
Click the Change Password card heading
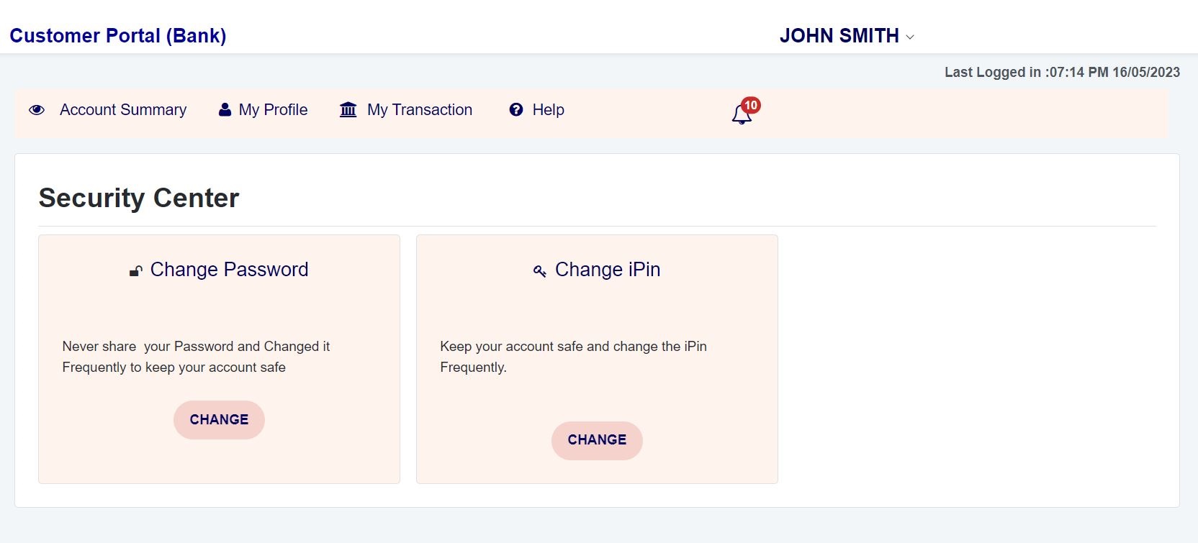coord(229,270)
